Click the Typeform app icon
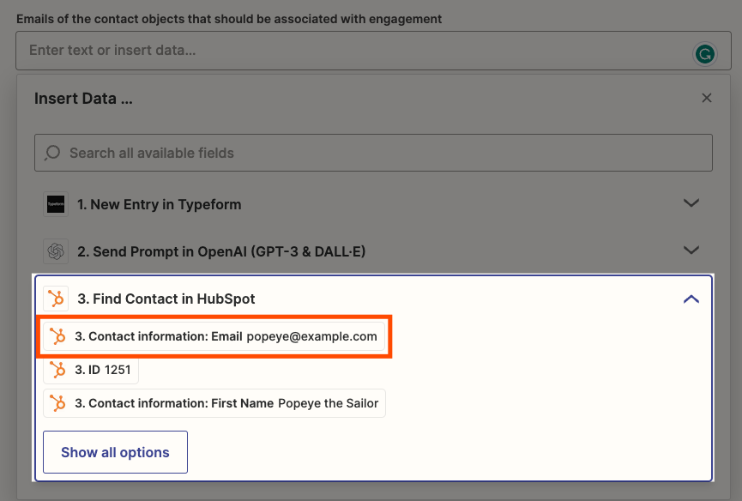 click(x=56, y=204)
